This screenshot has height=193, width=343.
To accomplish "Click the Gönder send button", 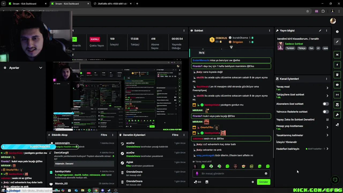I will (263, 182).
